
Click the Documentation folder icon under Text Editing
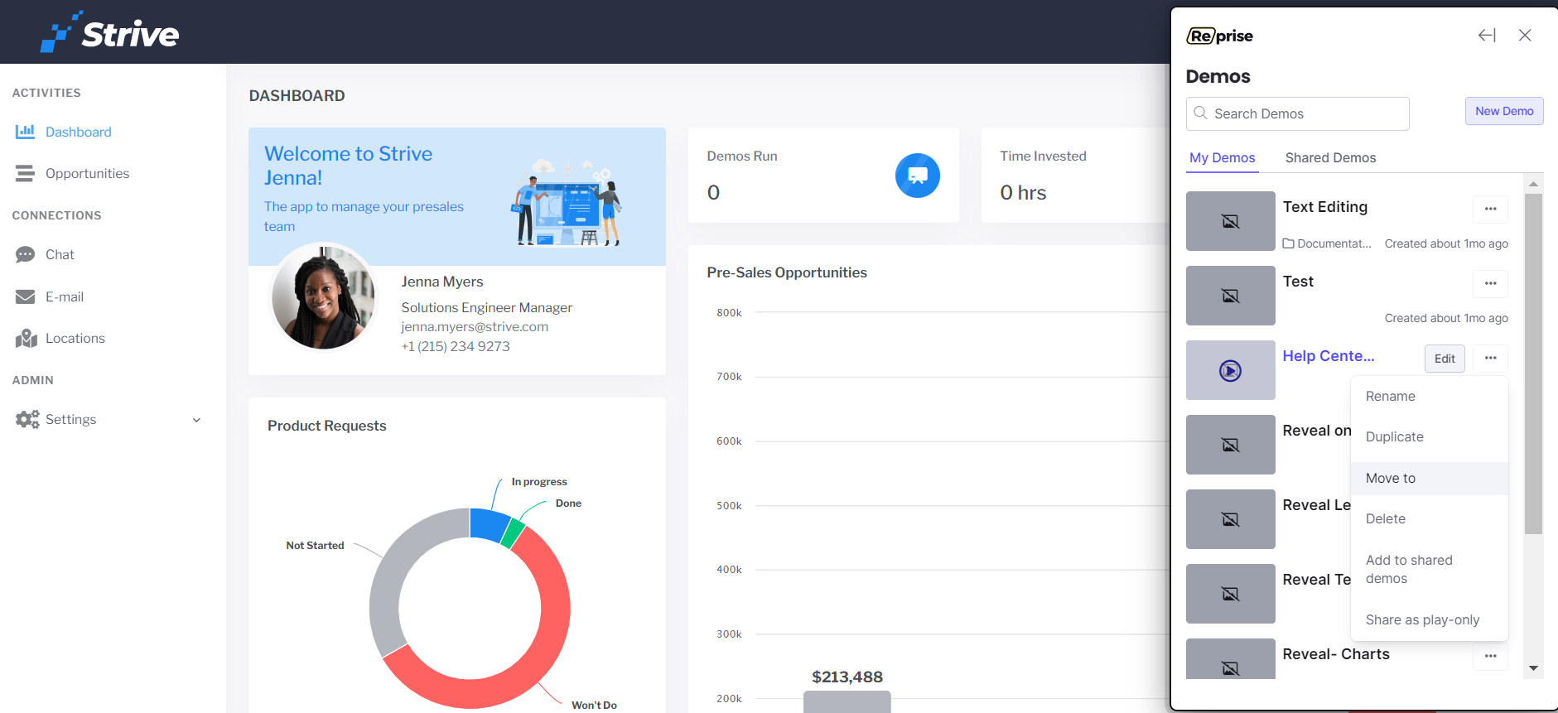[1288, 243]
